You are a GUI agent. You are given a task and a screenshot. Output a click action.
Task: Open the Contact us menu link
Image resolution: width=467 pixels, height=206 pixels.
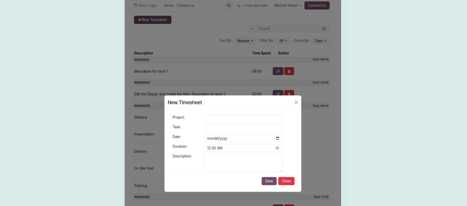(x=185, y=5)
